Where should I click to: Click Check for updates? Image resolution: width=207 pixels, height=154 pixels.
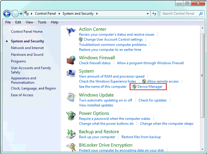click(152, 100)
